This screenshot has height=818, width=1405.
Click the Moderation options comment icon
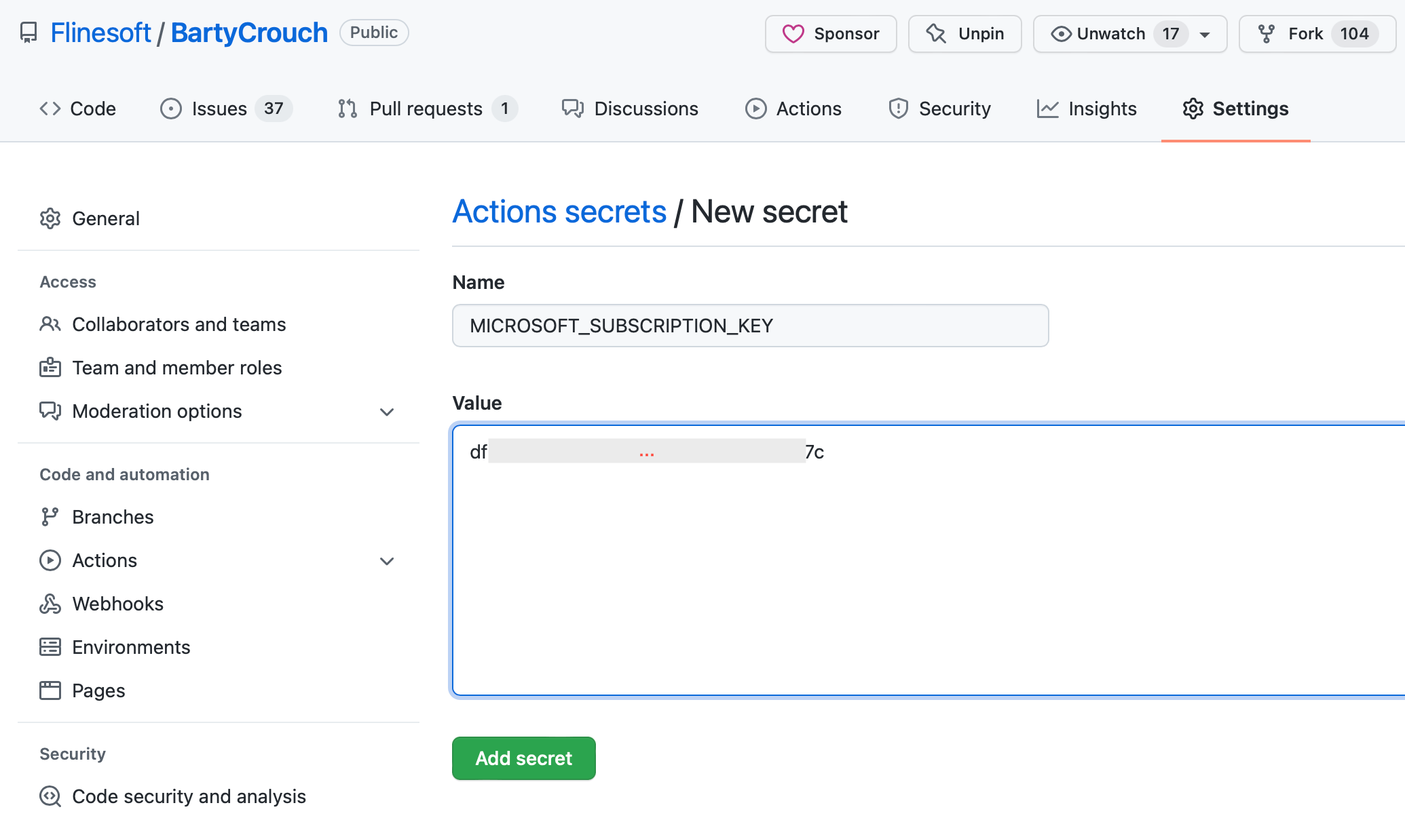point(50,411)
